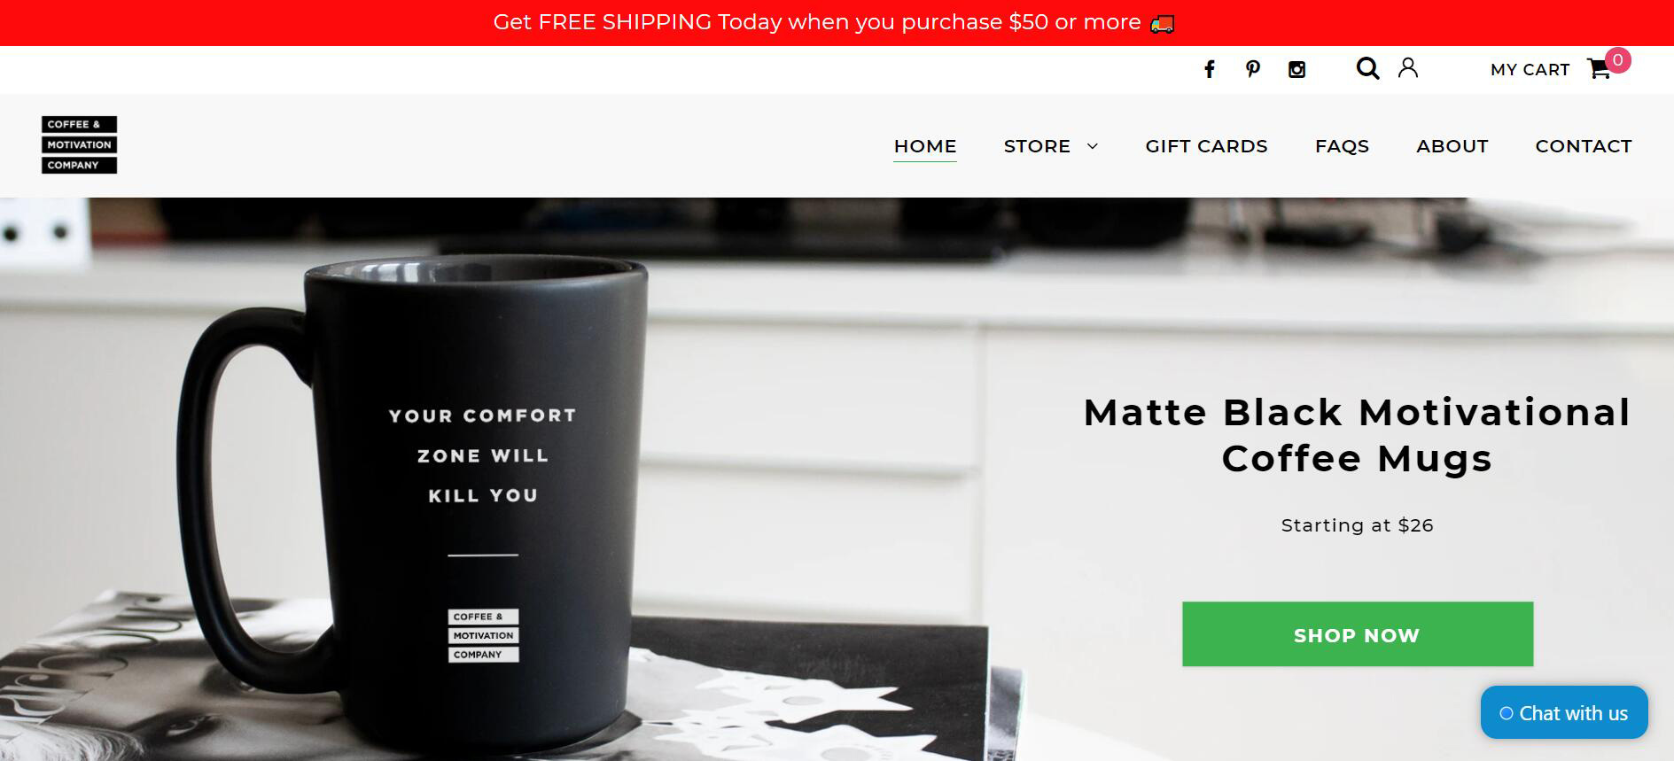1674x761 pixels.
Task: Open the Store navigation item
Action: pos(1037,146)
